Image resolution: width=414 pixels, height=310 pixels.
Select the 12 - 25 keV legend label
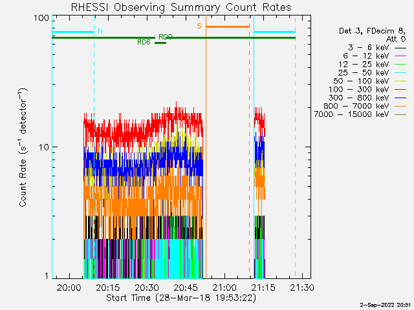364,65
